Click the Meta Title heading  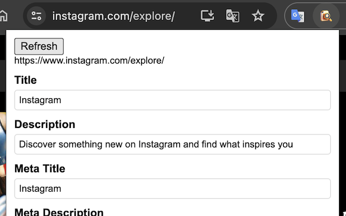[x=40, y=169]
